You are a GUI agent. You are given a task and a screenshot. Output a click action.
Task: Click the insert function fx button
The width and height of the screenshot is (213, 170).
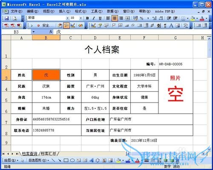(x=51, y=32)
